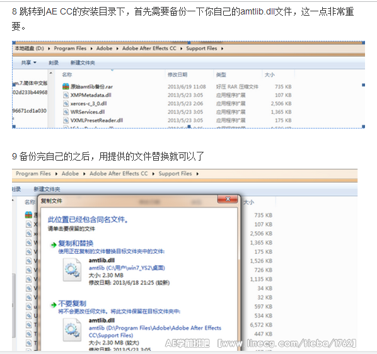Click 新建文件夹 in the step 8 toolbar
This screenshot has height=354, width=377.
[83, 63]
